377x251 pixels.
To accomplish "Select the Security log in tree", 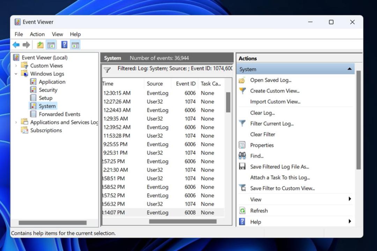I will [48, 90].
